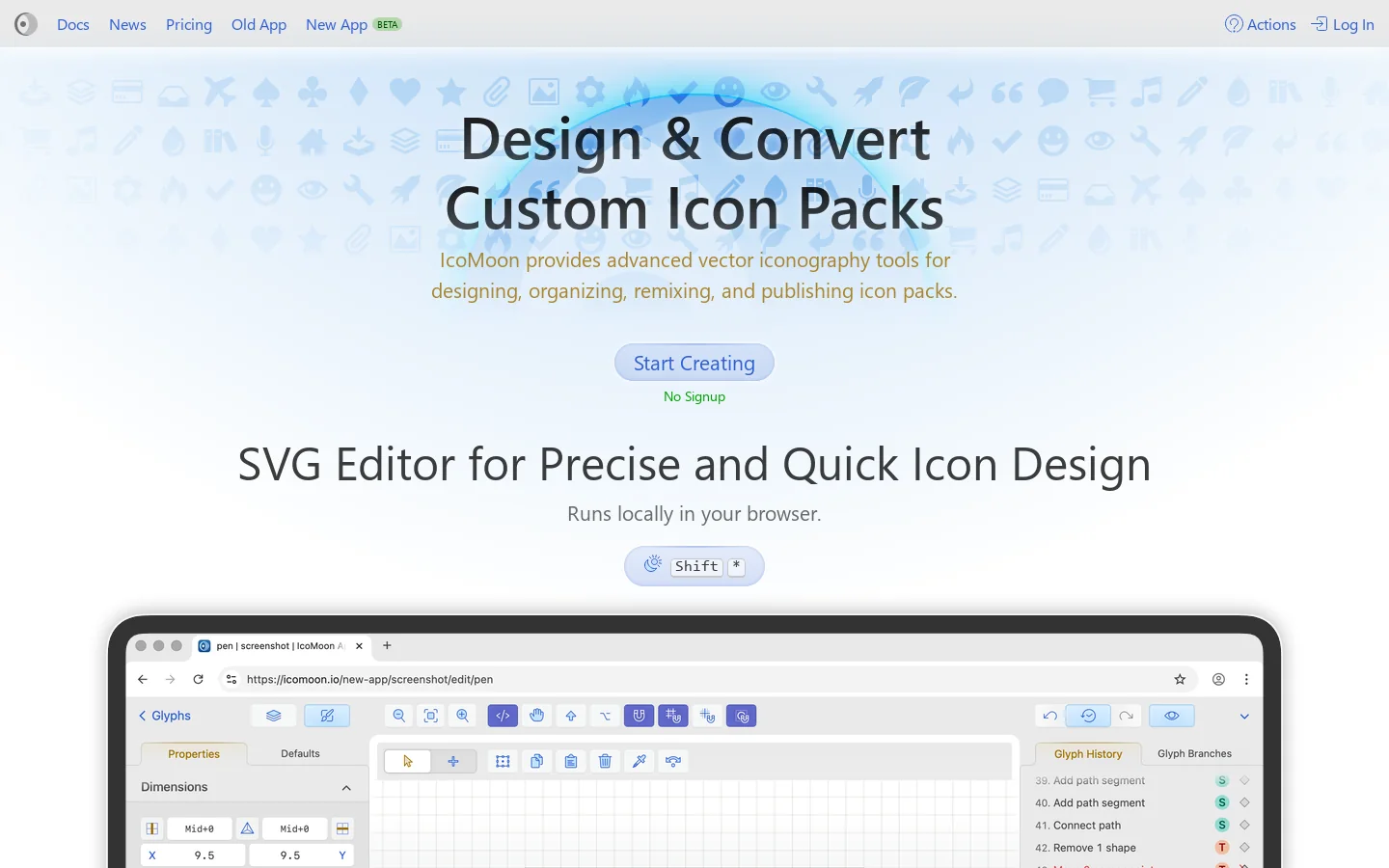Toggle the unhighlighted grid-snap magnet button
Viewport: 1389px width, 868px height.
[x=708, y=716]
